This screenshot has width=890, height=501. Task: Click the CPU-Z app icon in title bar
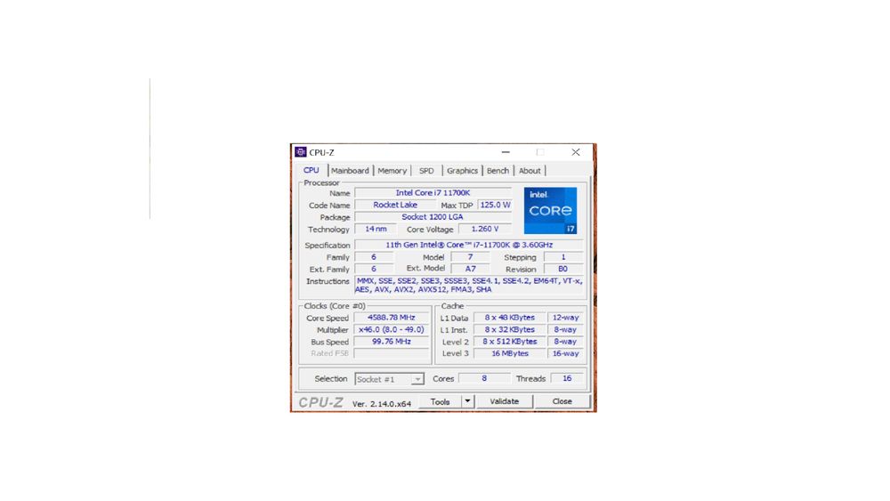click(x=300, y=152)
